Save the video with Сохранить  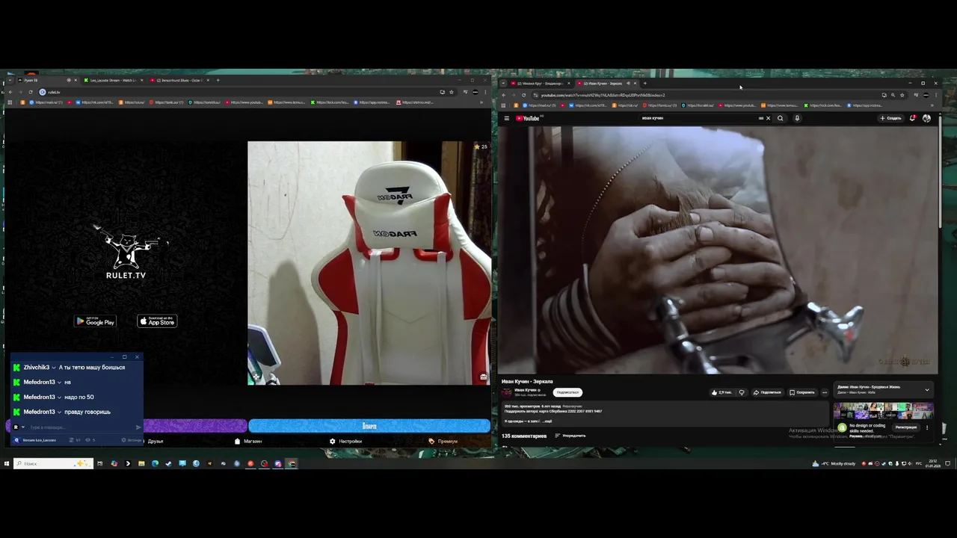click(x=802, y=392)
